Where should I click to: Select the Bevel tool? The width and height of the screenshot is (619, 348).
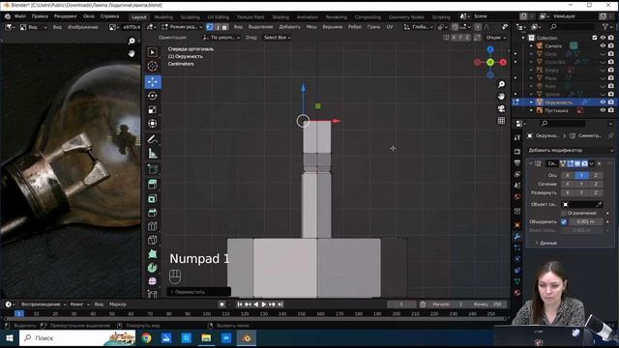click(153, 213)
